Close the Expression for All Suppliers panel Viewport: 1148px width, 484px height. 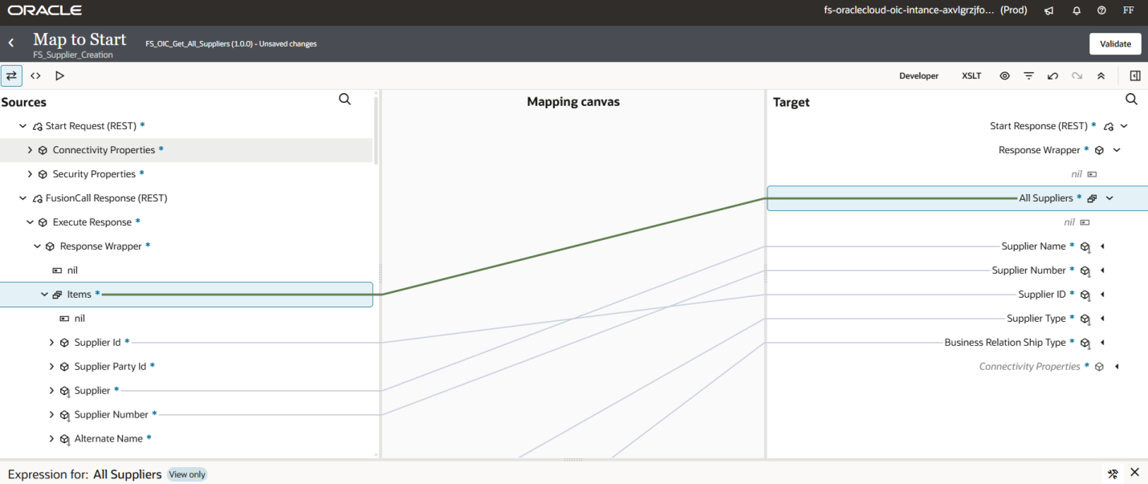(1134, 473)
